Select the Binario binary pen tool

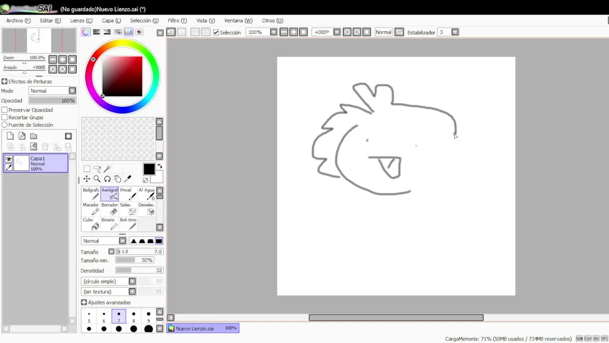click(109, 224)
